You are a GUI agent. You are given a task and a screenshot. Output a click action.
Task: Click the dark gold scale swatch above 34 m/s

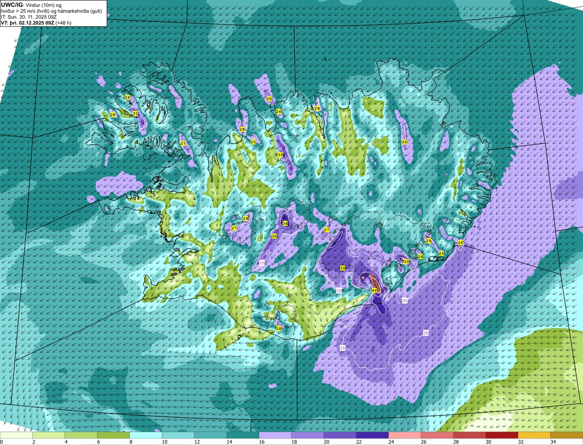point(566,435)
